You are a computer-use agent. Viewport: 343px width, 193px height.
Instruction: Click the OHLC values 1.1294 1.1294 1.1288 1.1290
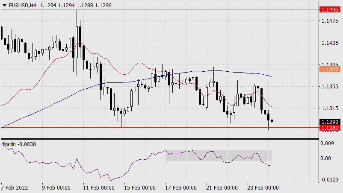76,5
